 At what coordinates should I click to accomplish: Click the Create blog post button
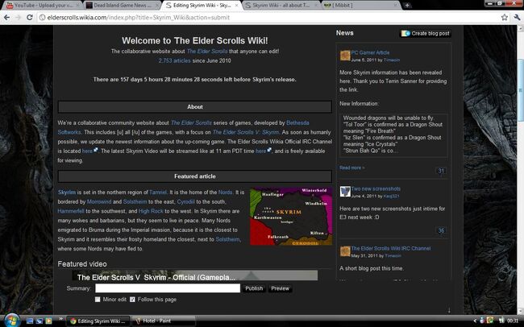pos(426,33)
